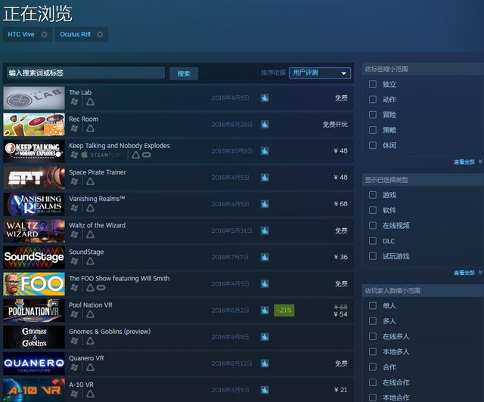Viewport: 484px width, 402px height.
Task: Check the 冒险 tag checkbox
Action: pyautogui.click(x=373, y=115)
